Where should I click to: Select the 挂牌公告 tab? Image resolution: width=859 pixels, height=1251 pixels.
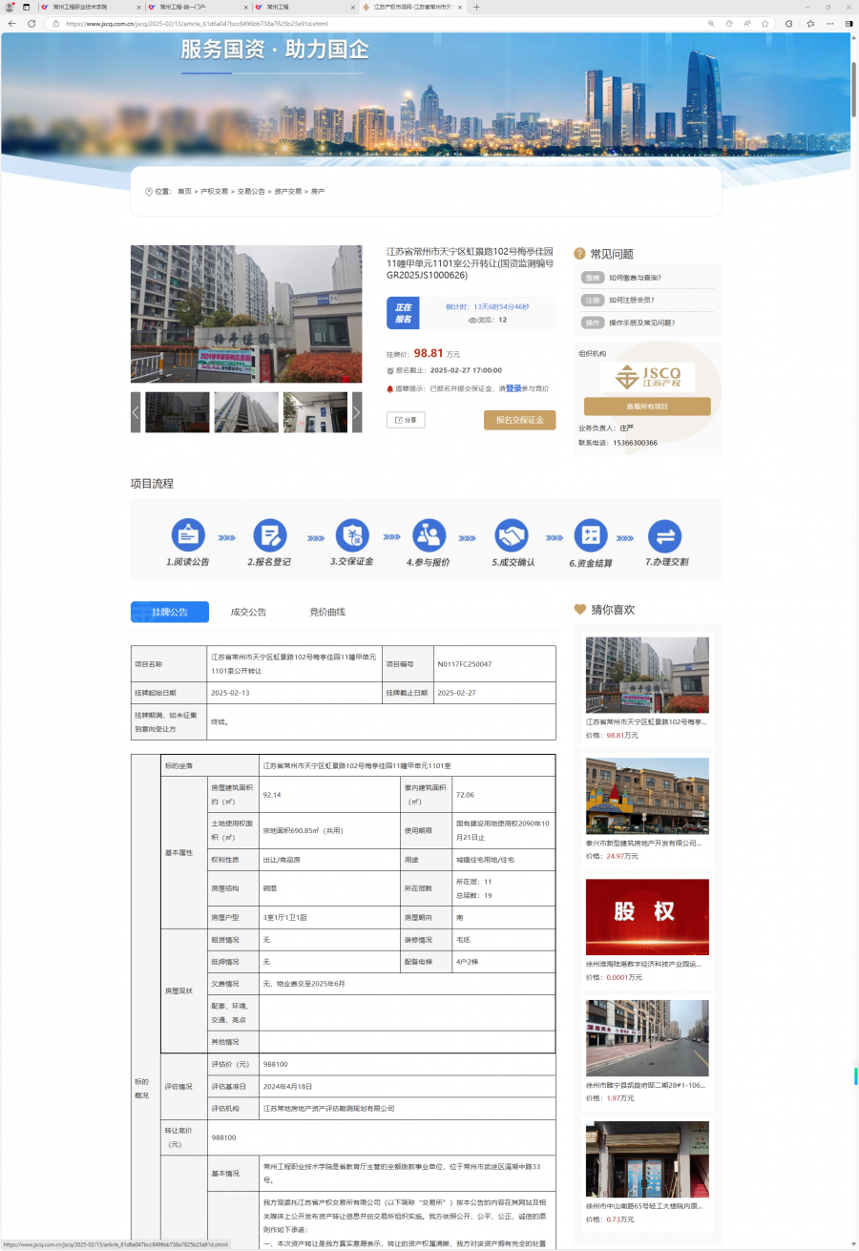click(x=170, y=612)
